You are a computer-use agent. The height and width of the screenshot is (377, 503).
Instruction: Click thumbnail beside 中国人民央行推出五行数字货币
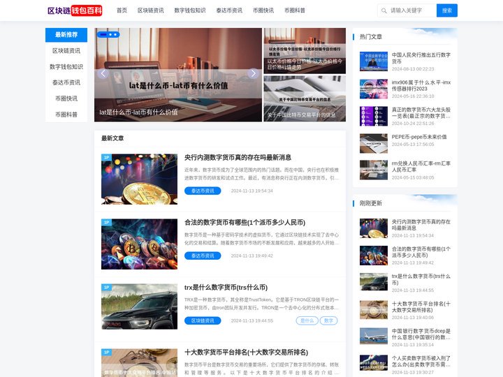pos(373,61)
